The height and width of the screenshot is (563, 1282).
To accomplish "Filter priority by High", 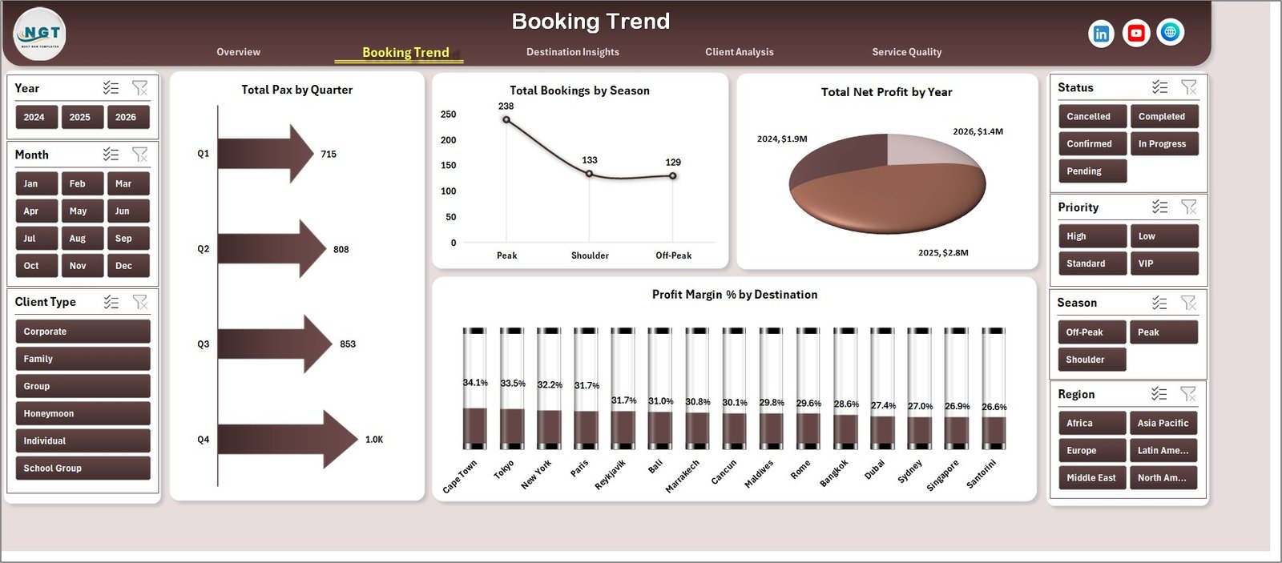I will click(x=1092, y=236).
